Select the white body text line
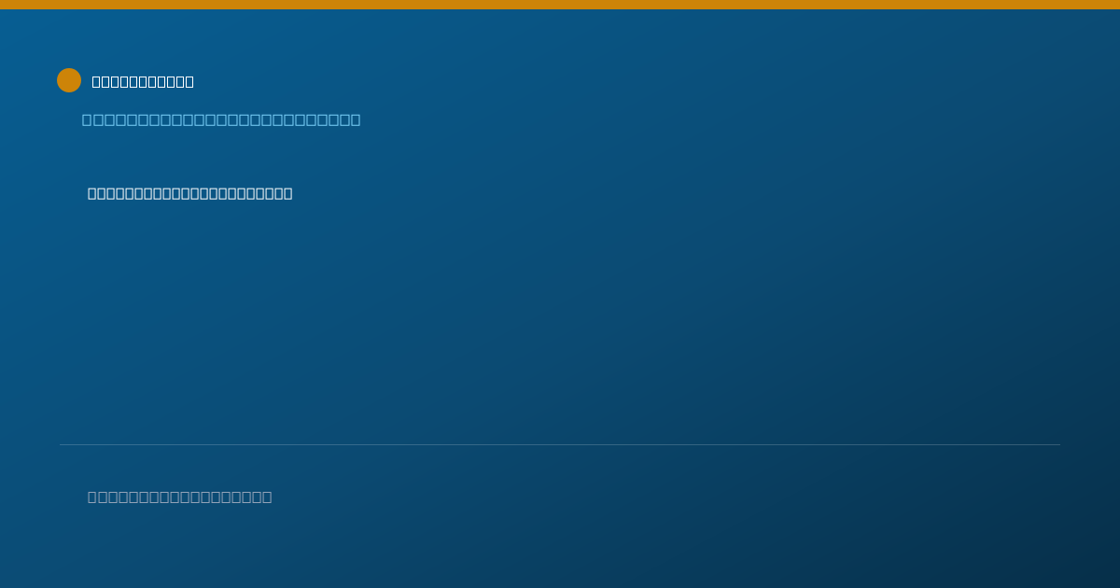This screenshot has height=588, width=1120. [x=189, y=193]
